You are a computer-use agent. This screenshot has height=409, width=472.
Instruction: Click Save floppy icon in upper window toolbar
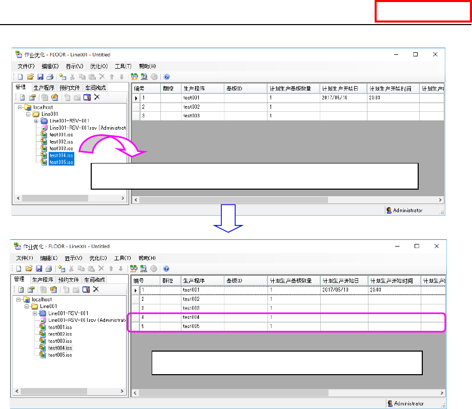click(40, 77)
